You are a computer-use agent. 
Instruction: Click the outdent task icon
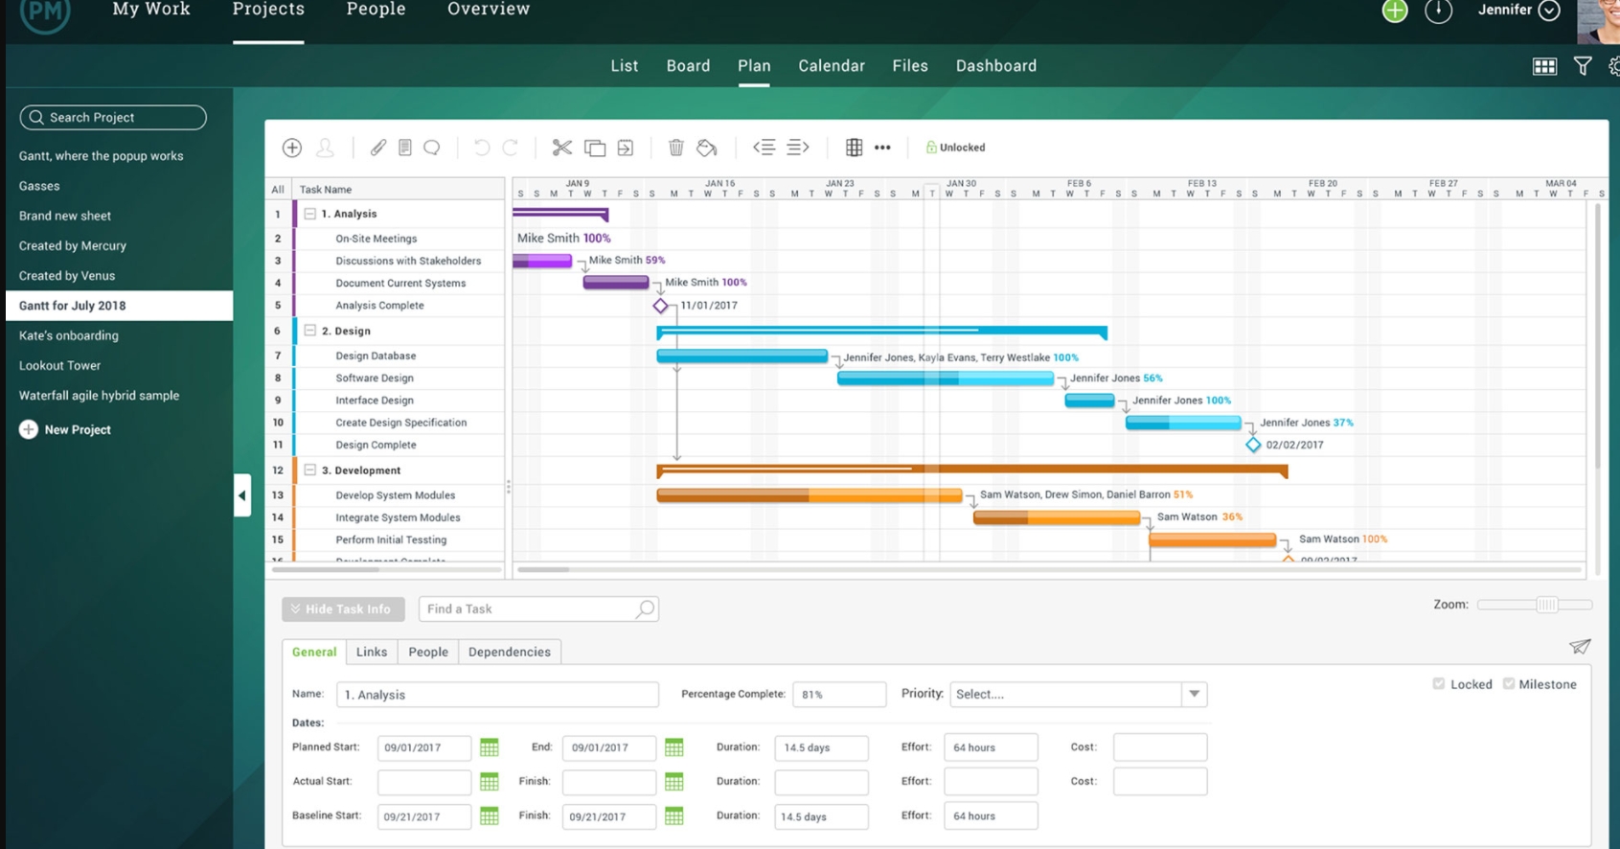point(764,148)
